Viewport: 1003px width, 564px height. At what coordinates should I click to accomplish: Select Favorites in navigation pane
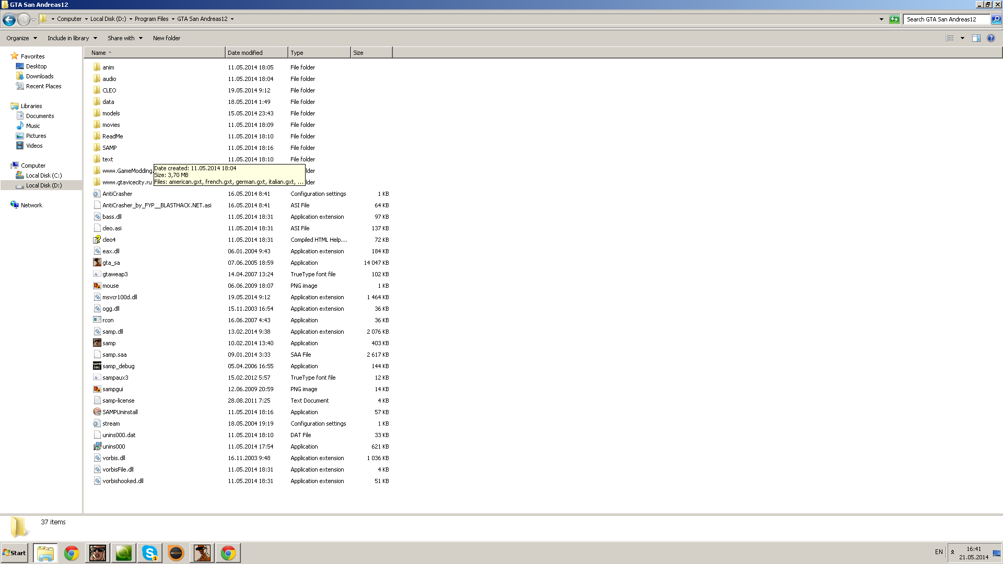tap(32, 56)
